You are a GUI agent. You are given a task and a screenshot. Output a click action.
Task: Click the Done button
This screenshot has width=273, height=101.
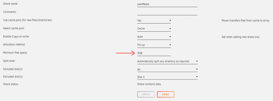(x=166, y=95)
